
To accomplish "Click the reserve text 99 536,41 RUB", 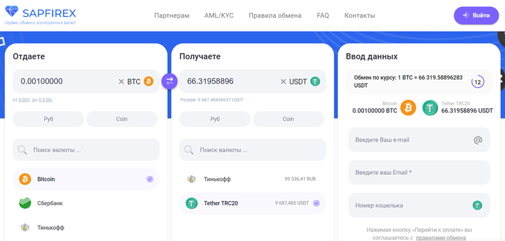I will pos(300,179).
